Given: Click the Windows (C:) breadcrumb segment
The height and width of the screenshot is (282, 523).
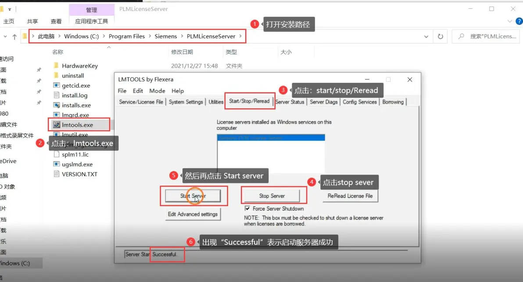Looking at the screenshot, I should 81,36.
